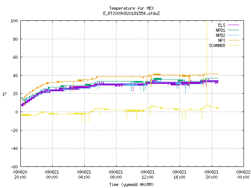
Task: Click the y-axis label -60
Action: [x=14, y=167]
